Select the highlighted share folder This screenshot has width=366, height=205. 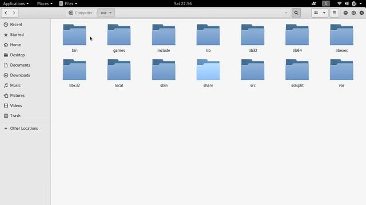click(208, 73)
